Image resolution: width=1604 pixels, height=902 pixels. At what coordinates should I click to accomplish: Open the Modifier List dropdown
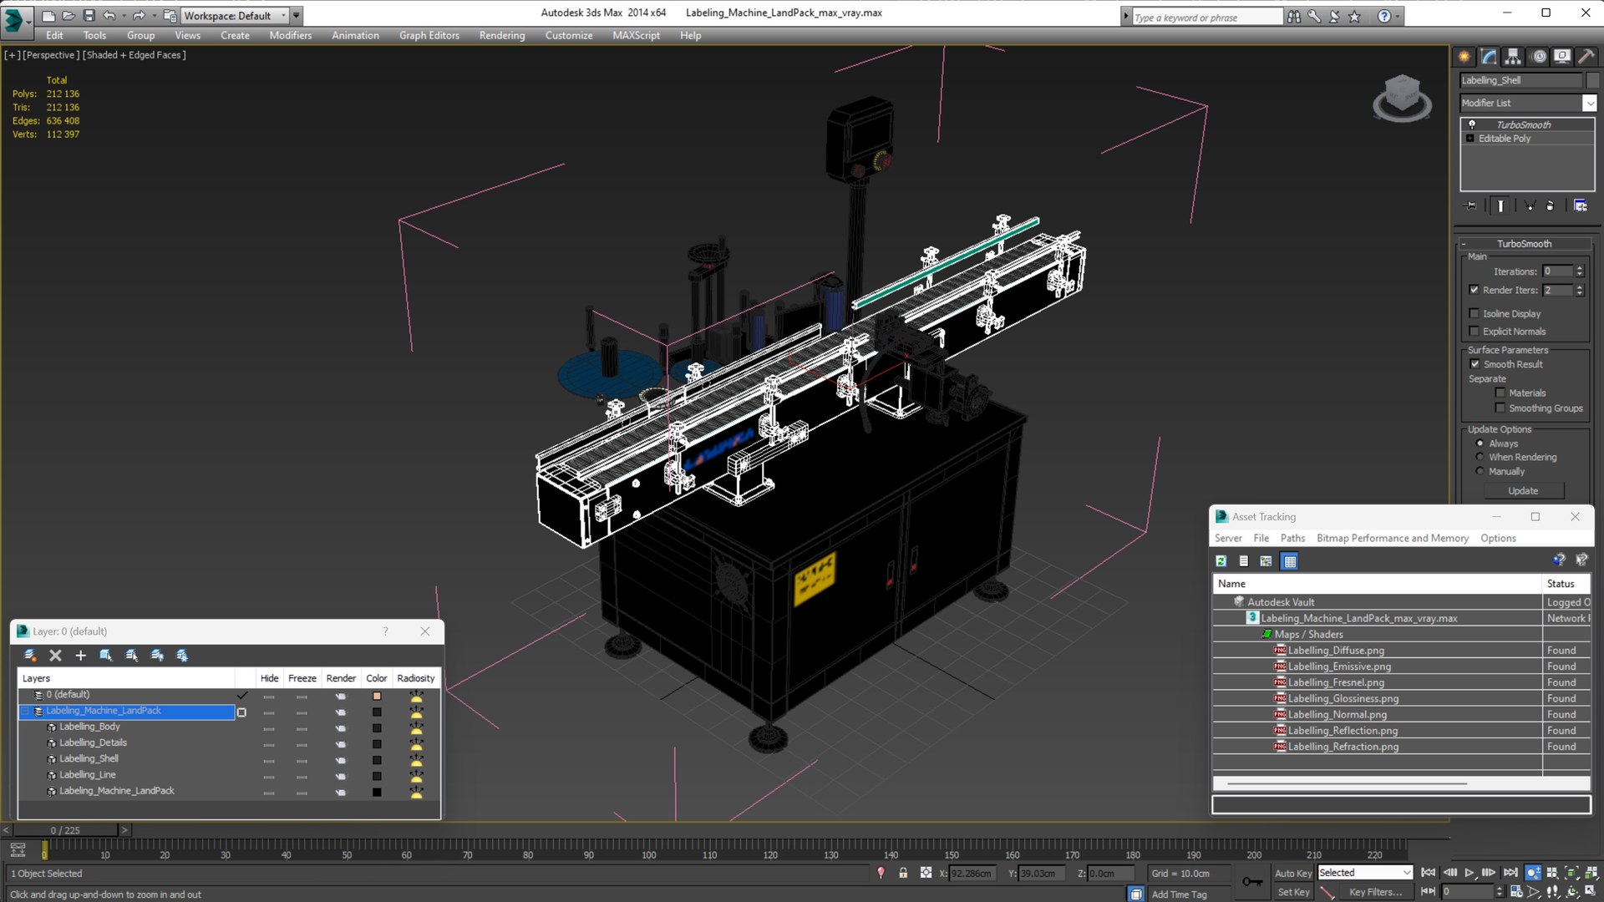(1589, 103)
